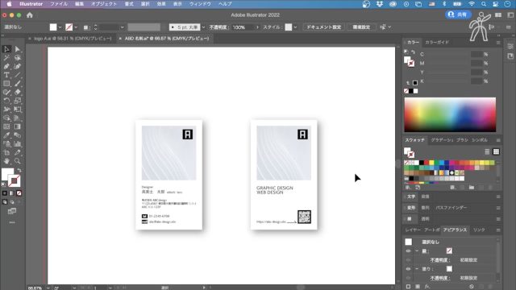This screenshot has width=516, height=290.
Task: Select the Magic Wand tool
Action: 6,58
